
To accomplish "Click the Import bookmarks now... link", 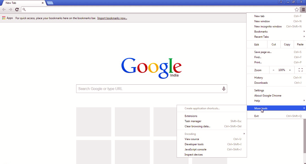I will (112, 18).
